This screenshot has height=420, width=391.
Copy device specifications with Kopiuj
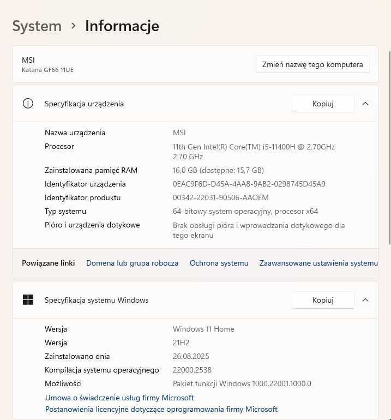(x=323, y=104)
